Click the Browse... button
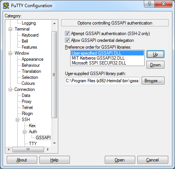 (x=153, y=81)
